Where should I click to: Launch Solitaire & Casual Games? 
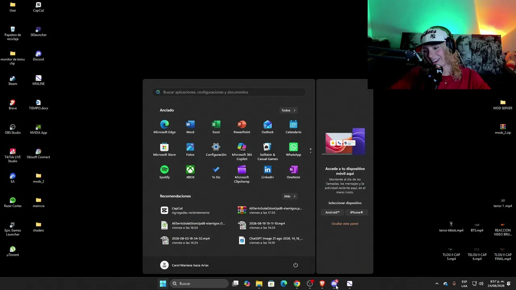pos(268,151)
